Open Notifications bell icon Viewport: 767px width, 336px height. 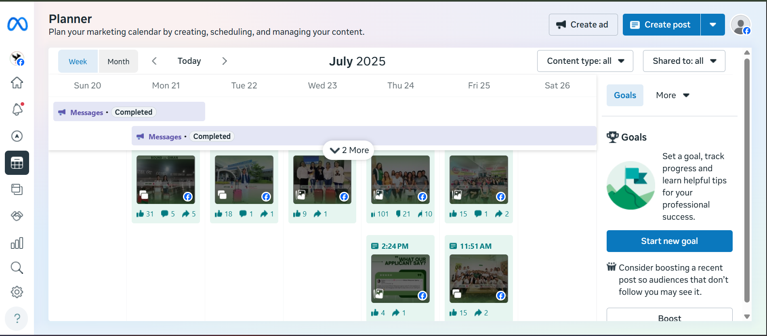point(17,109)
